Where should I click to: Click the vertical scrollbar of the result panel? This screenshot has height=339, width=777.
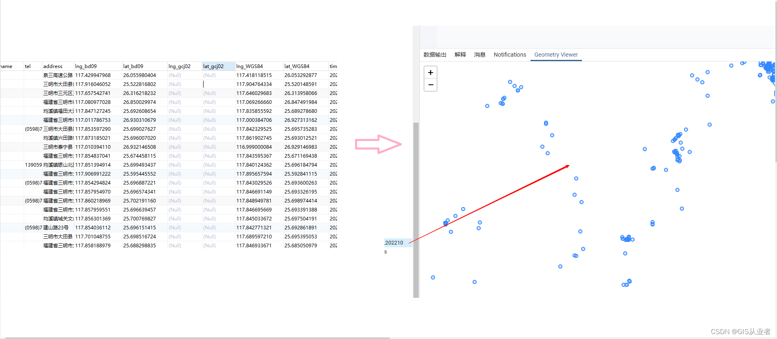(416, 210)
